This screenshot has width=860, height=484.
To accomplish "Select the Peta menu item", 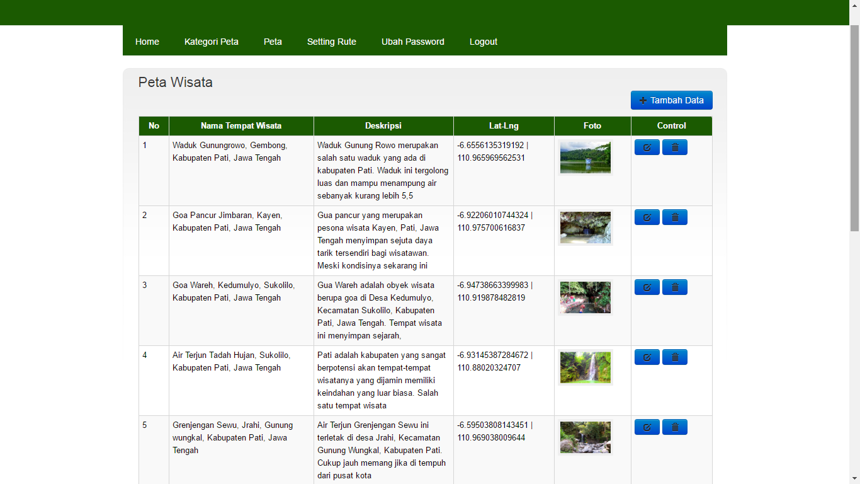I will tap(273, 42).
